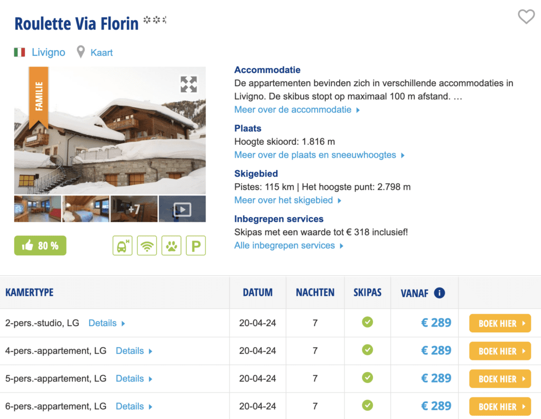Open fullscreen view of the chalet photo

(189, 85)
